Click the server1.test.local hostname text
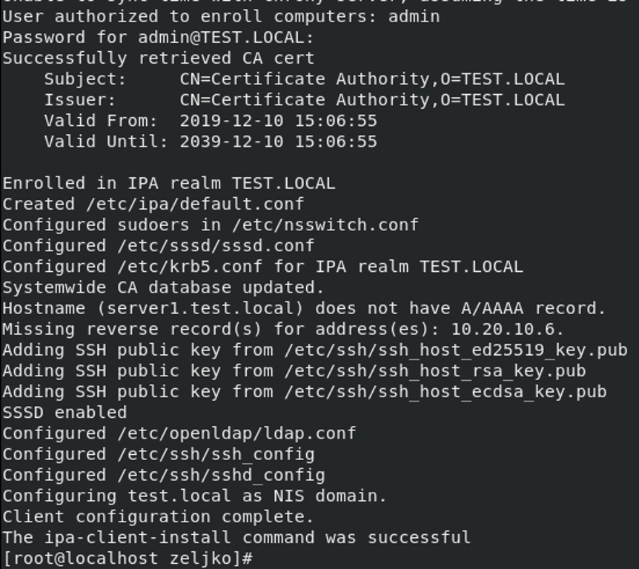The height and width of the screenshot is (569, 639). pos(200,308)
